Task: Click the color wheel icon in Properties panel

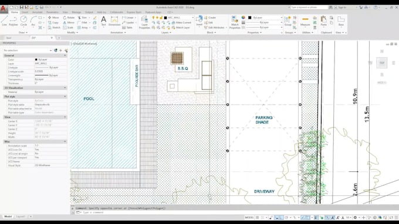Action: 244,18
